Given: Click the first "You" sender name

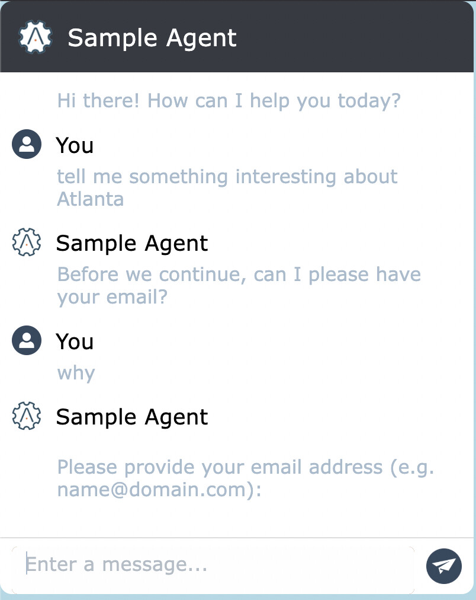Looking at the screenshot, I should point(75,145).
